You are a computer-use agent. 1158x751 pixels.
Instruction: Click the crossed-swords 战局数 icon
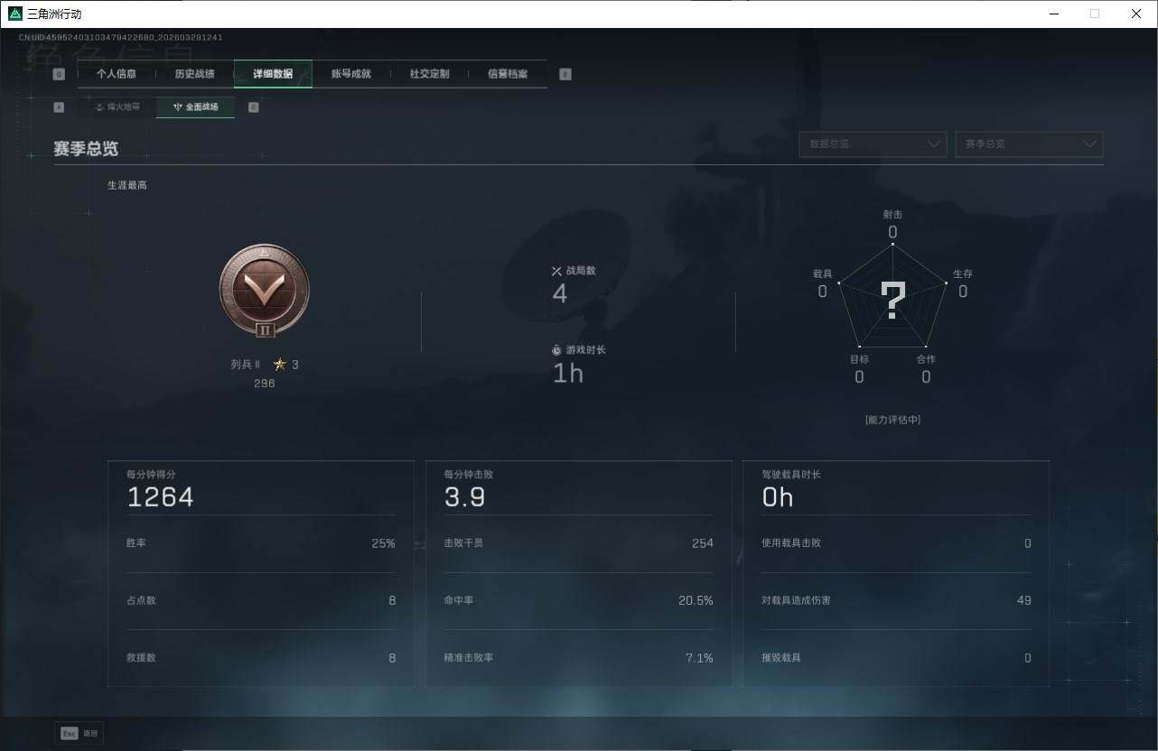coord(556,271)
